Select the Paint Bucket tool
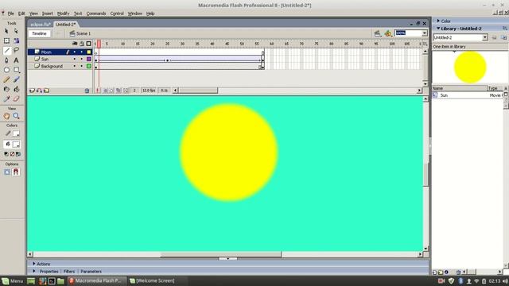The width and height of the screenshot is (509, 286). tap(16, 89)
